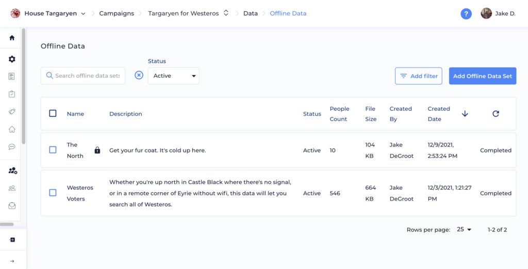Image resolution: width=528 pixels, height=269 pixels.
Task: Click description "Get your fur coat. It's cold up here."
Action: [x=158, y=150]
